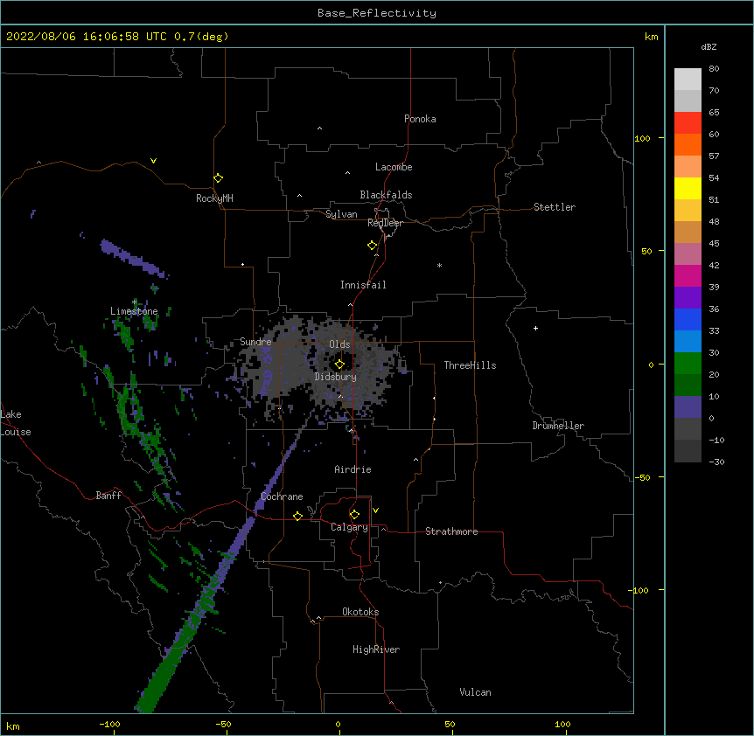
Task: Click the white plus marker north of Drumheller
Action: [535, 328]
